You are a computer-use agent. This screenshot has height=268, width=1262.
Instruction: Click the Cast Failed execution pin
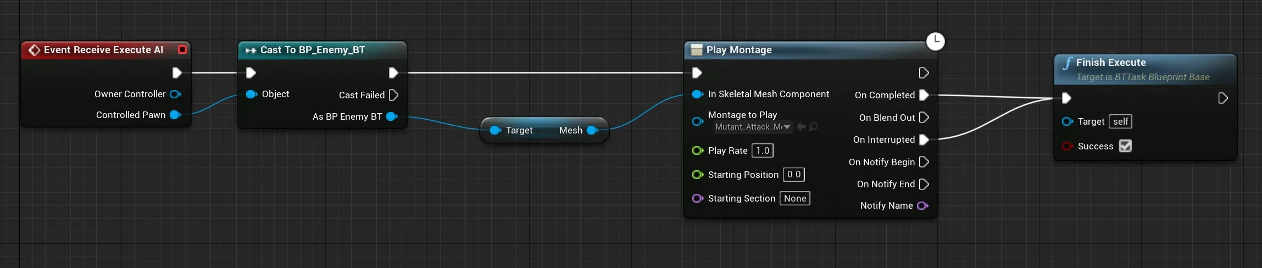click(x=393, y=95)
